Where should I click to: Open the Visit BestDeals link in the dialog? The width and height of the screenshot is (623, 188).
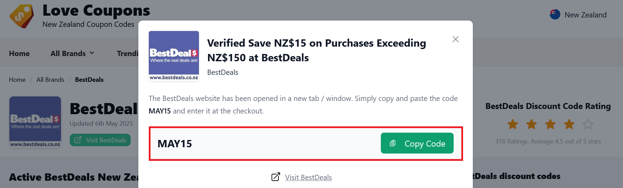[308, 177]
